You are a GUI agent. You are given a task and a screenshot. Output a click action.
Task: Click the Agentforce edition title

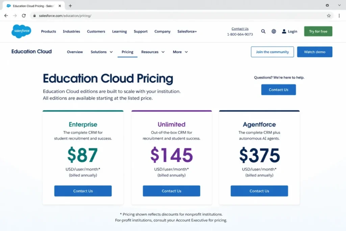coord(259,124)
